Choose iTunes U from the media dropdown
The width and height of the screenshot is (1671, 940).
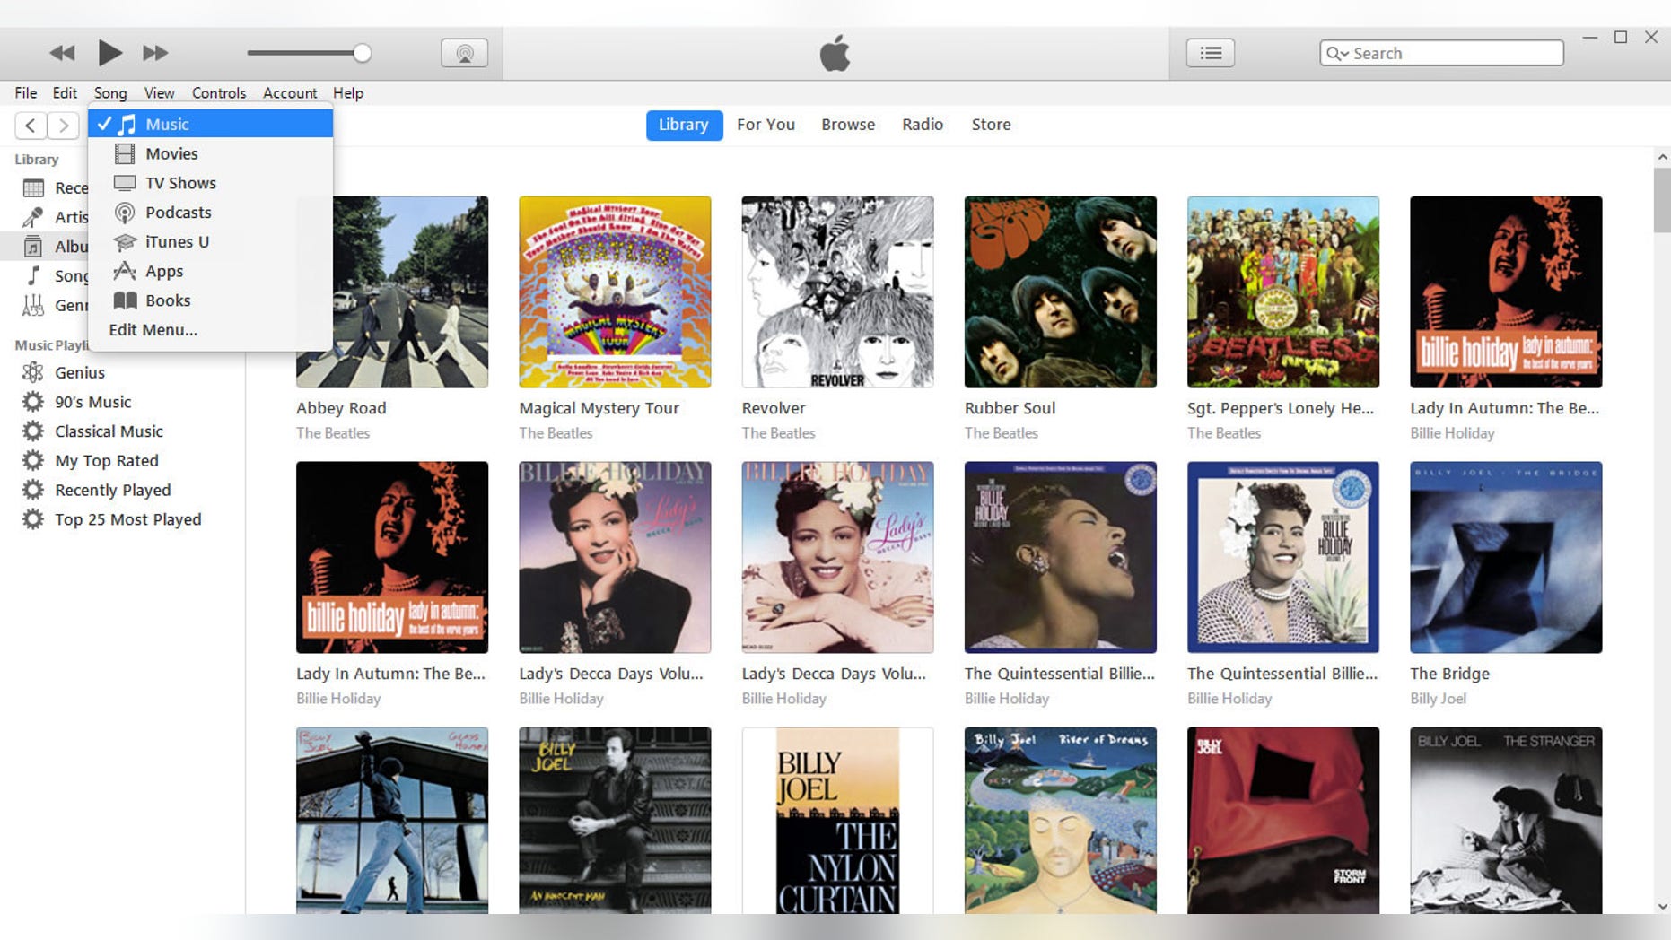coord(211,241)
